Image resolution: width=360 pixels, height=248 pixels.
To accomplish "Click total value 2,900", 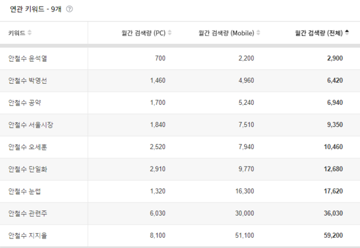I will click(x=335, y=58).
